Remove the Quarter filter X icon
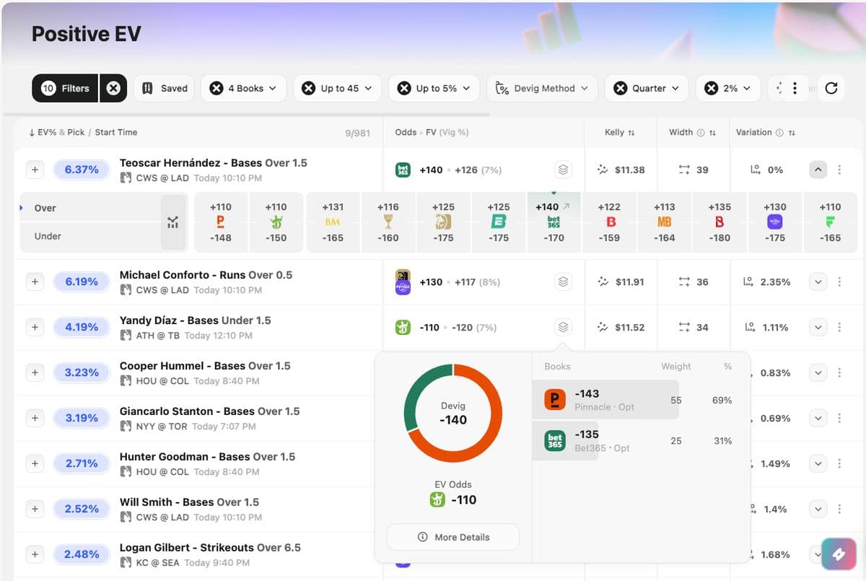 click(620, 88)
